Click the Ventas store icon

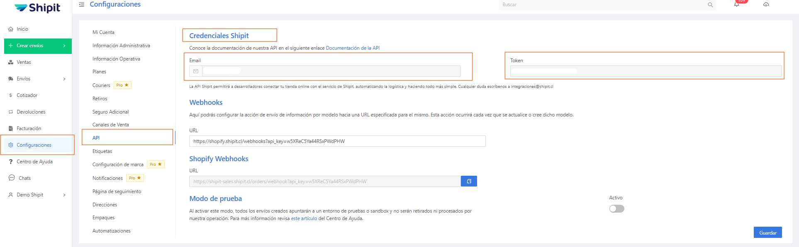click(x=11, y=62)
